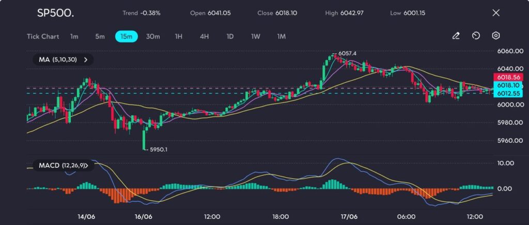
Task: Select the 1m timeframe
Action: (74, 37)
